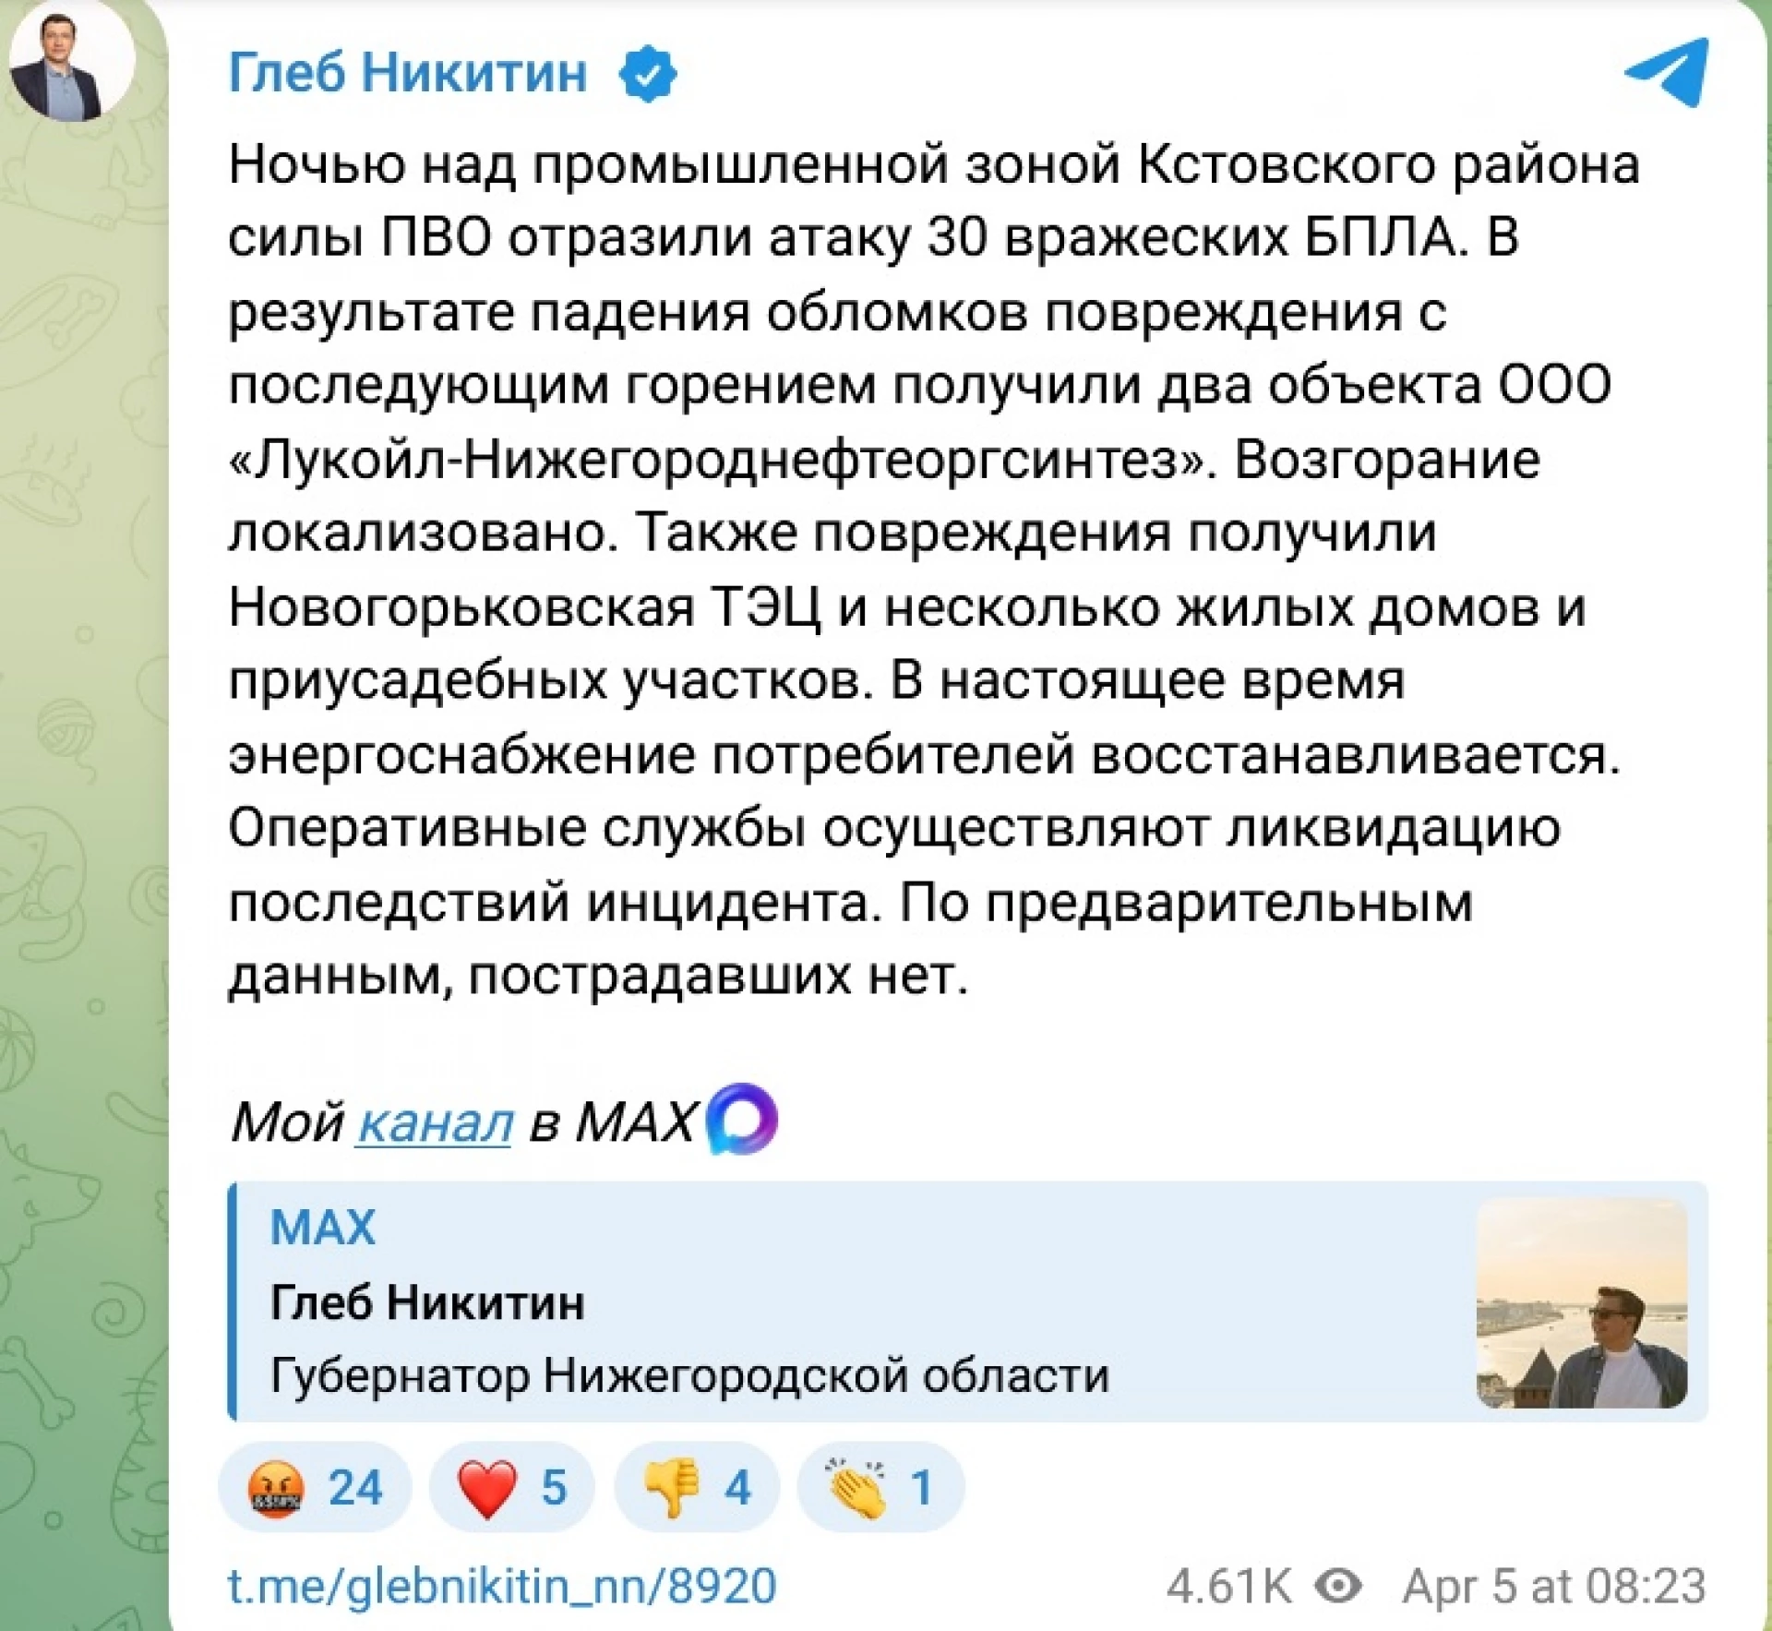This screenshot has height=1631, width=1772.
Task: Open the link preview photo thumbnail
Action: (1582, 1303)
